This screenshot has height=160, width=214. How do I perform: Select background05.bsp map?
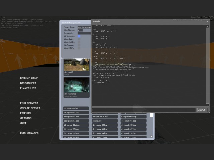[105, 117]
